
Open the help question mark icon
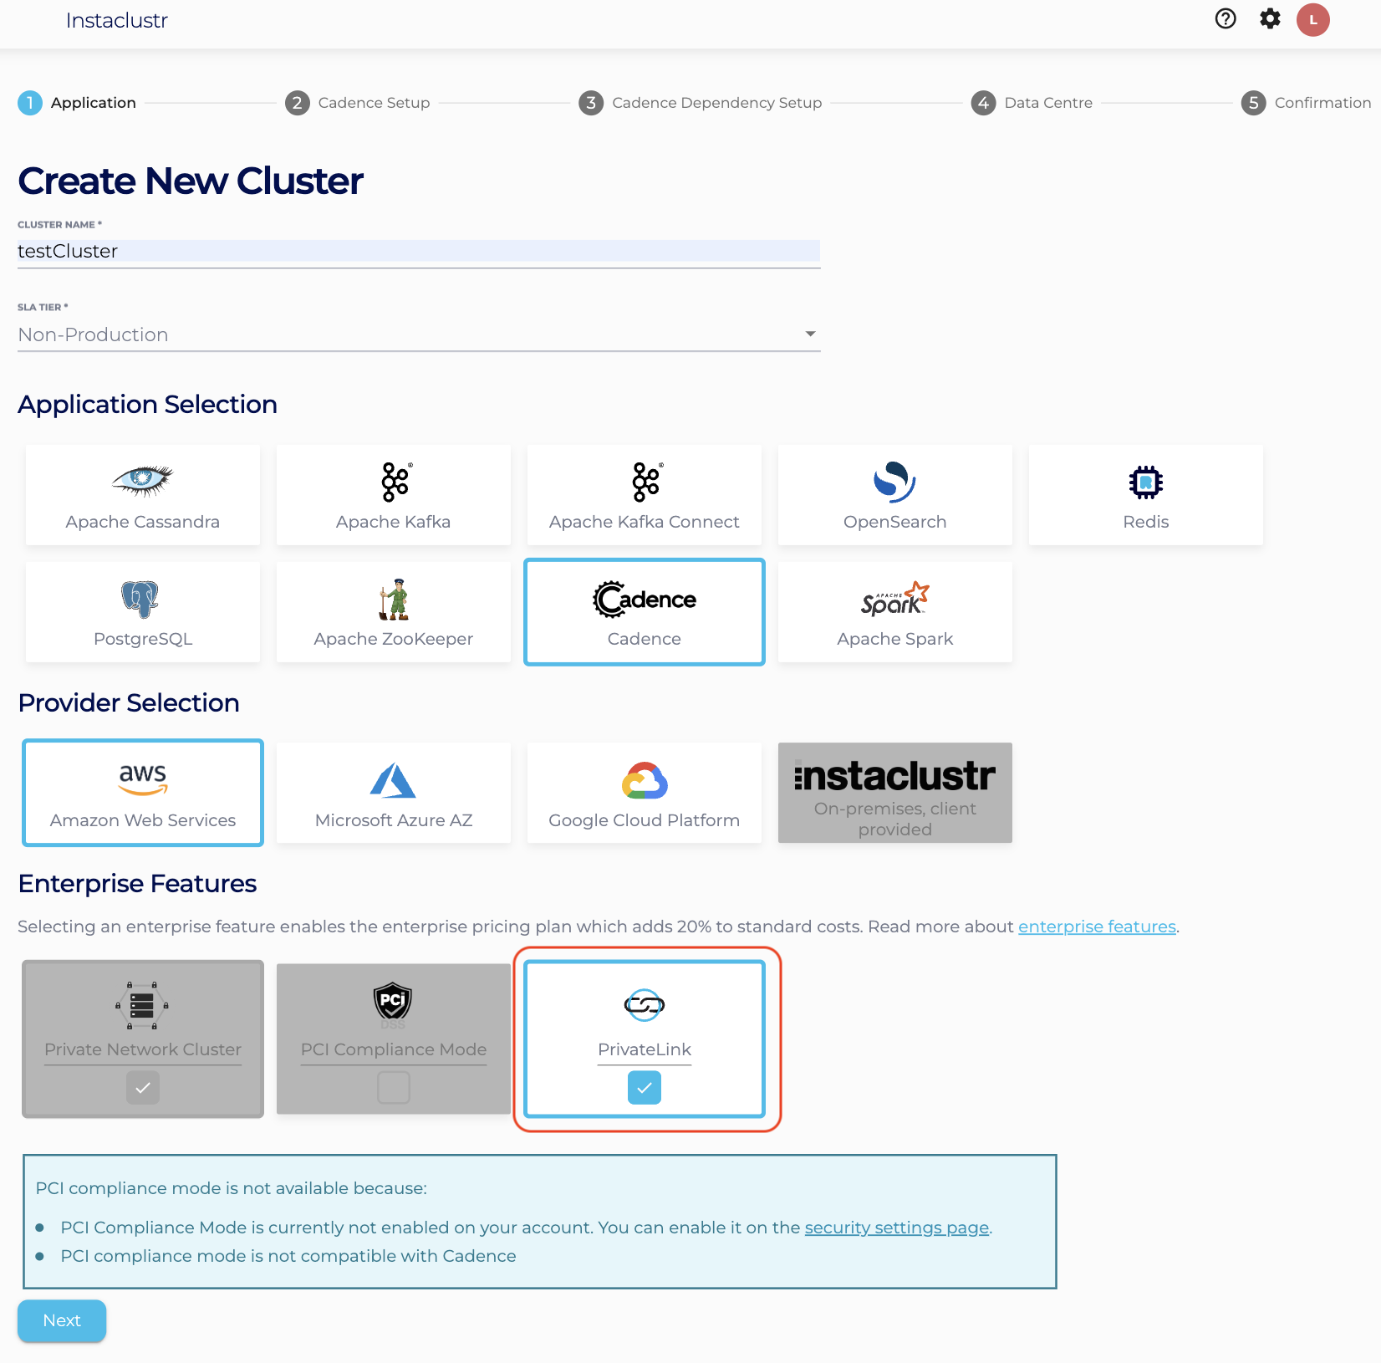pyautogui.click(x=1226, y=19)
